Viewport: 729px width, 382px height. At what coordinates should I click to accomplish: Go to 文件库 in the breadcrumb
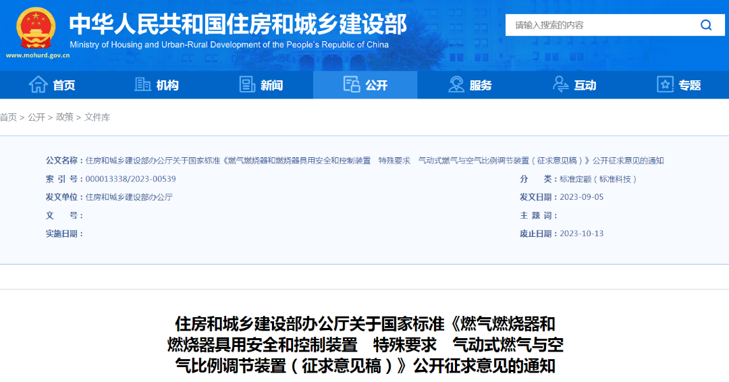pos(97,117)
